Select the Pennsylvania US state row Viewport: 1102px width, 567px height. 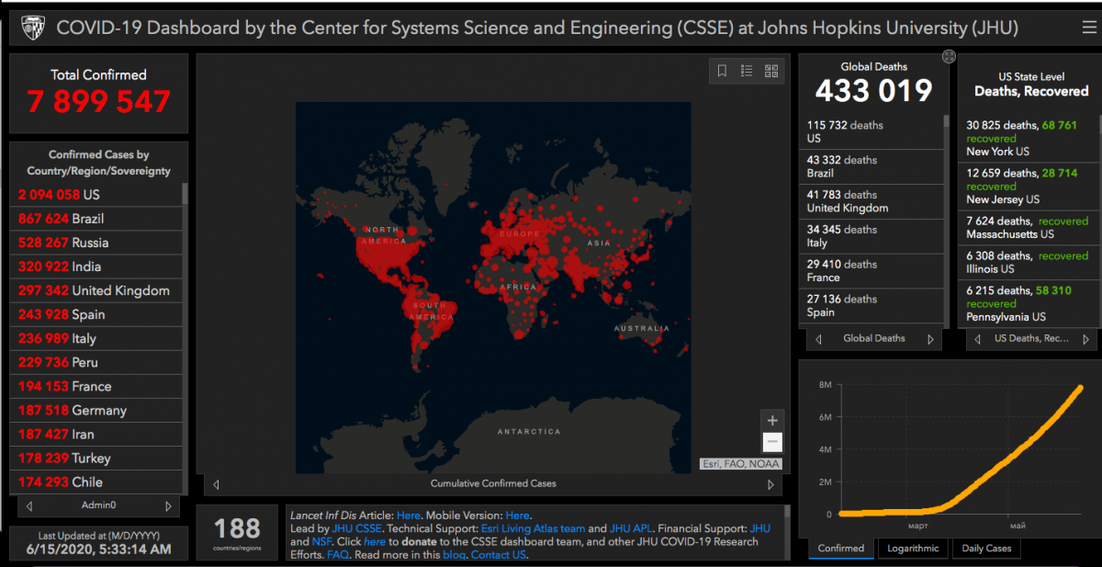pyautogui.click(x=1028, y=303)
